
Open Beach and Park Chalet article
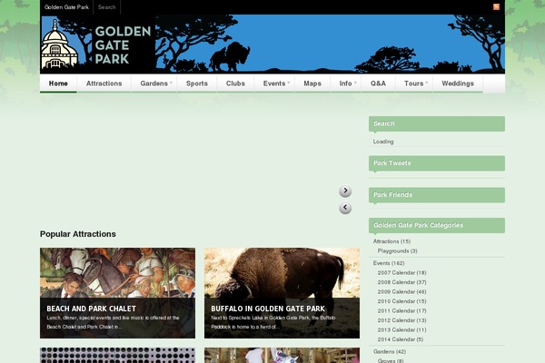point(117,293)
